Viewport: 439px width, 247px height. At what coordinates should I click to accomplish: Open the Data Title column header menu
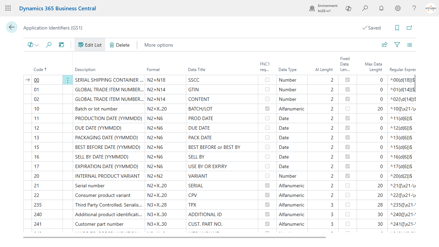pyautogui.click(x=197, y=70)
